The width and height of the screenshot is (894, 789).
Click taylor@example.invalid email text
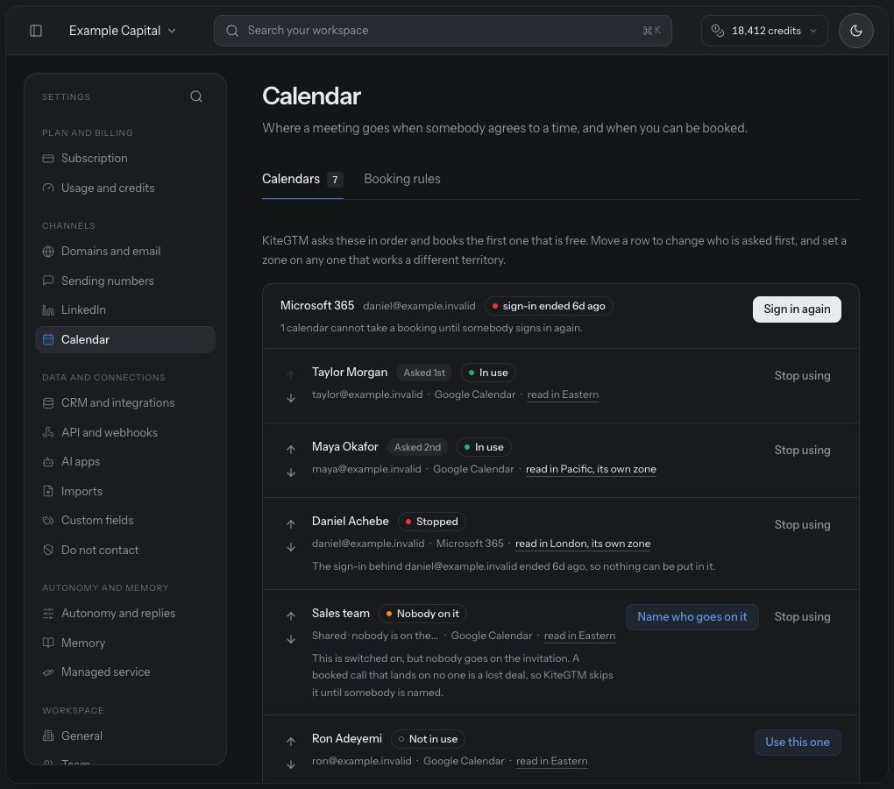(367, 394)
